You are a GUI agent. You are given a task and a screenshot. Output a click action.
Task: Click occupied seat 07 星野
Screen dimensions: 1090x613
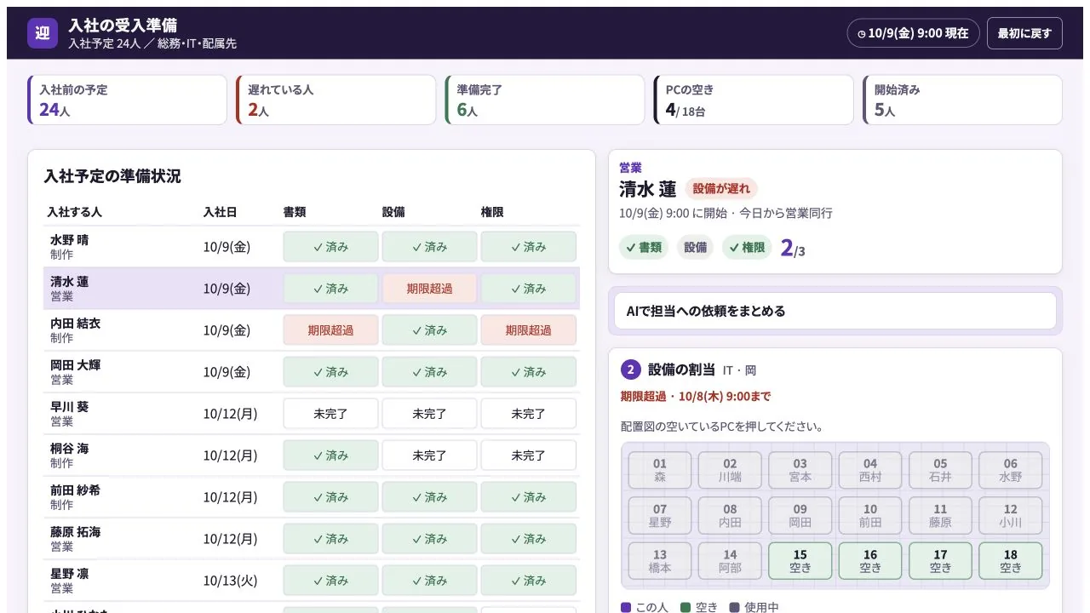[660, 516]
